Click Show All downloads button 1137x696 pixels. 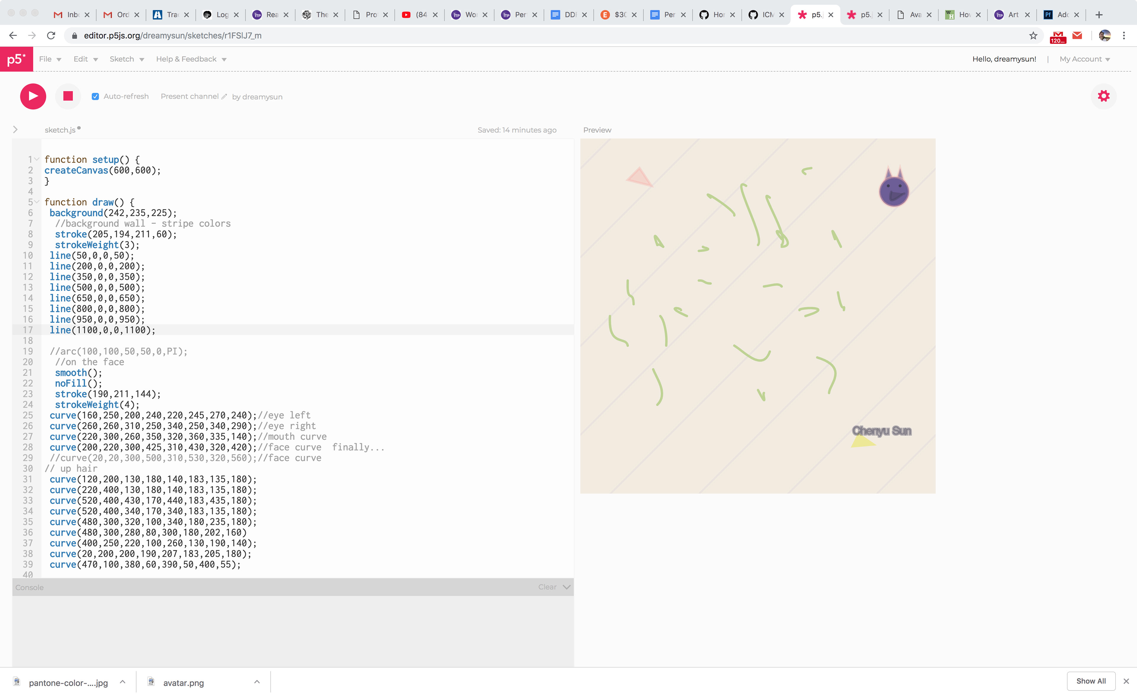pos(1091,681)
